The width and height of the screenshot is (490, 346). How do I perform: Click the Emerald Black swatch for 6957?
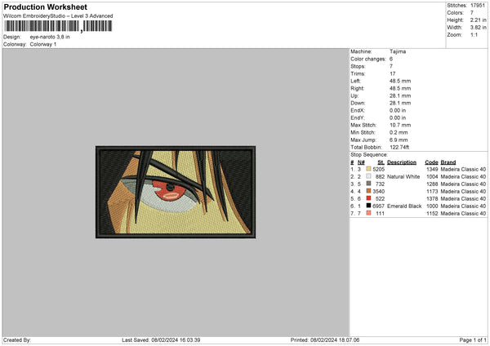click(368, 206)
